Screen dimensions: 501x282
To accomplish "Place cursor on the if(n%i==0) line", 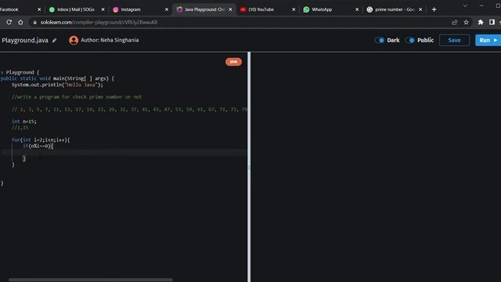I will (x=38, y=146).
